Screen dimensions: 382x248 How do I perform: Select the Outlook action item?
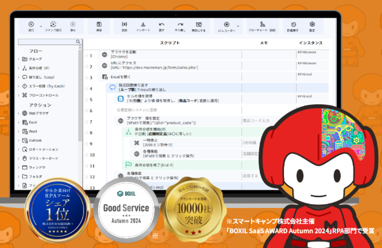click(x=32, y=141)
